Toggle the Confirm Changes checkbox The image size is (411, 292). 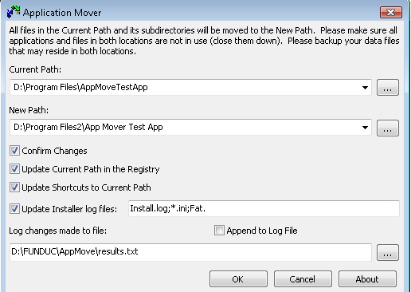coord(14,151)
